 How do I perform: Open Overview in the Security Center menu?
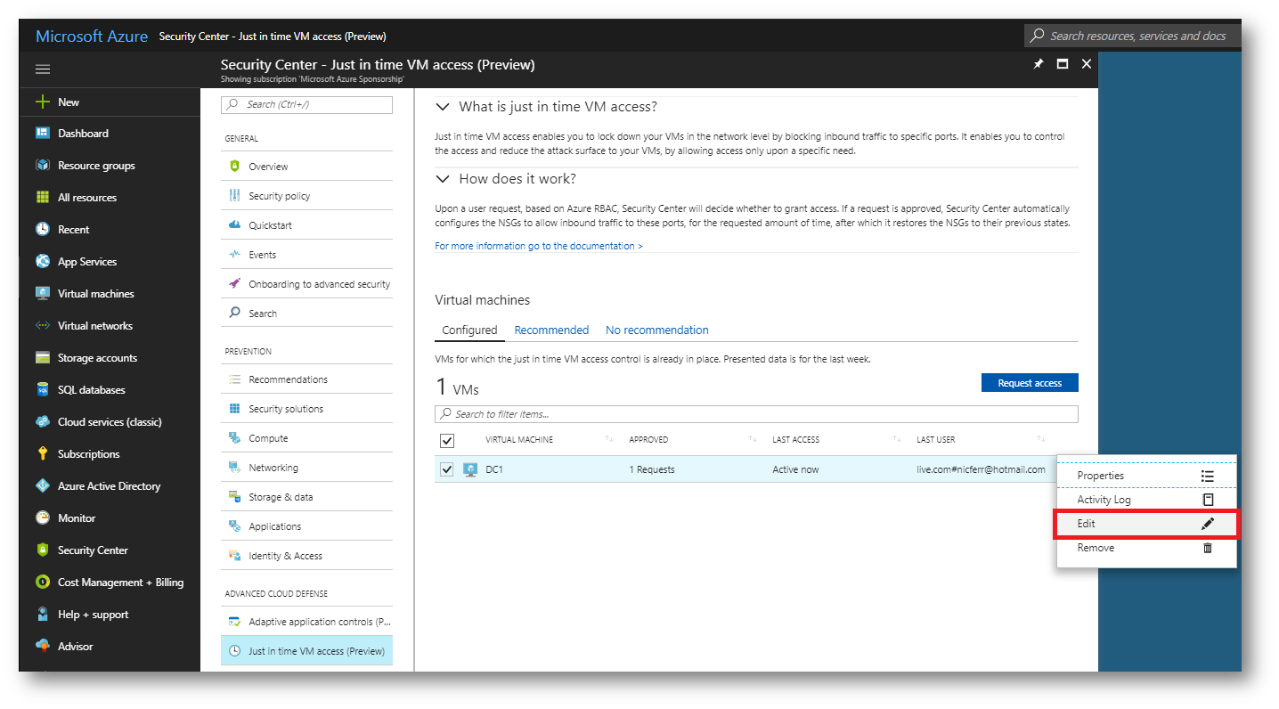(x=306, y=167)
